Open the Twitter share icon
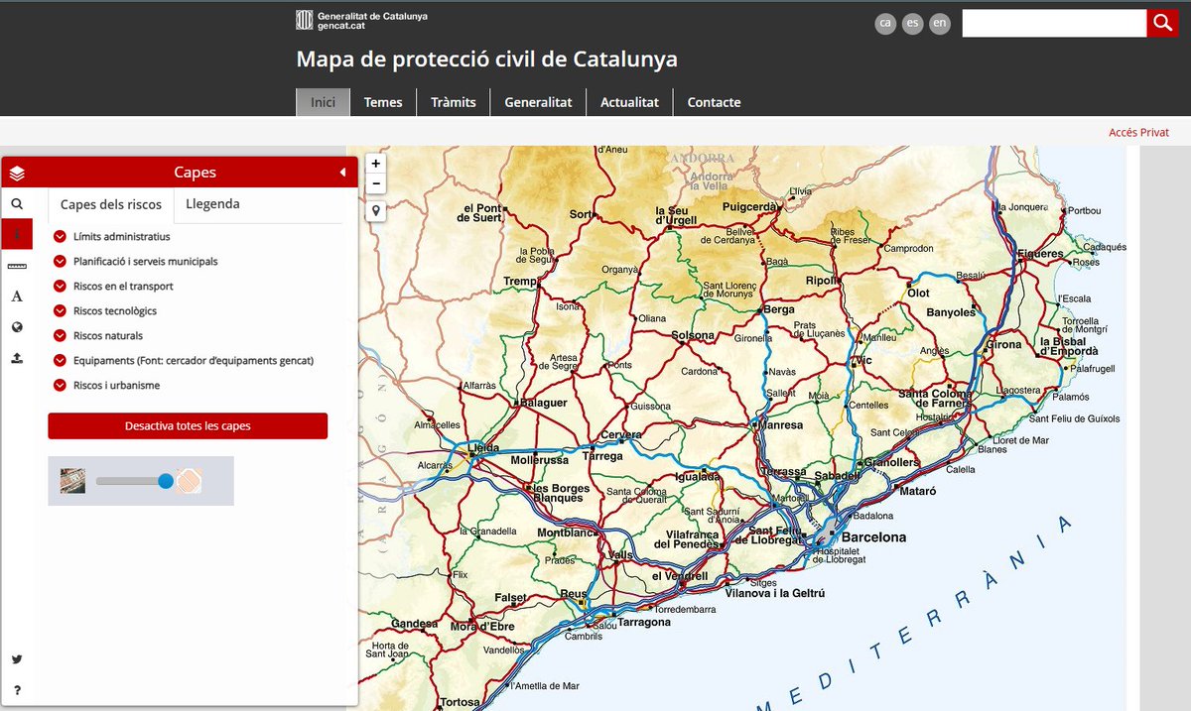This screenshot has width=1191, height=711. pos(17,659)
